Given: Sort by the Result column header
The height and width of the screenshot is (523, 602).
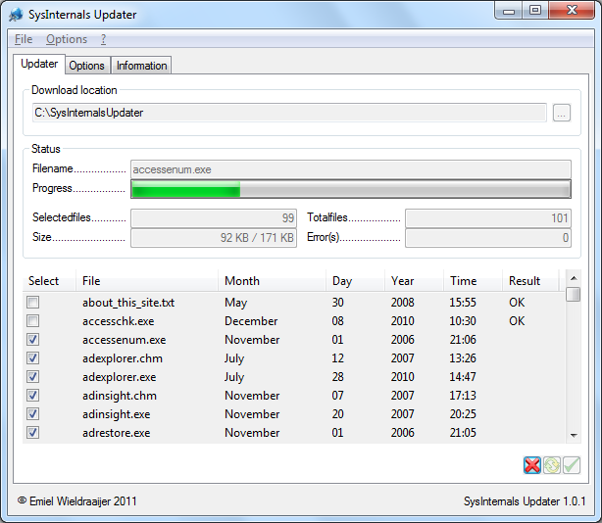Looking at the screenshot, I should 530,281.
